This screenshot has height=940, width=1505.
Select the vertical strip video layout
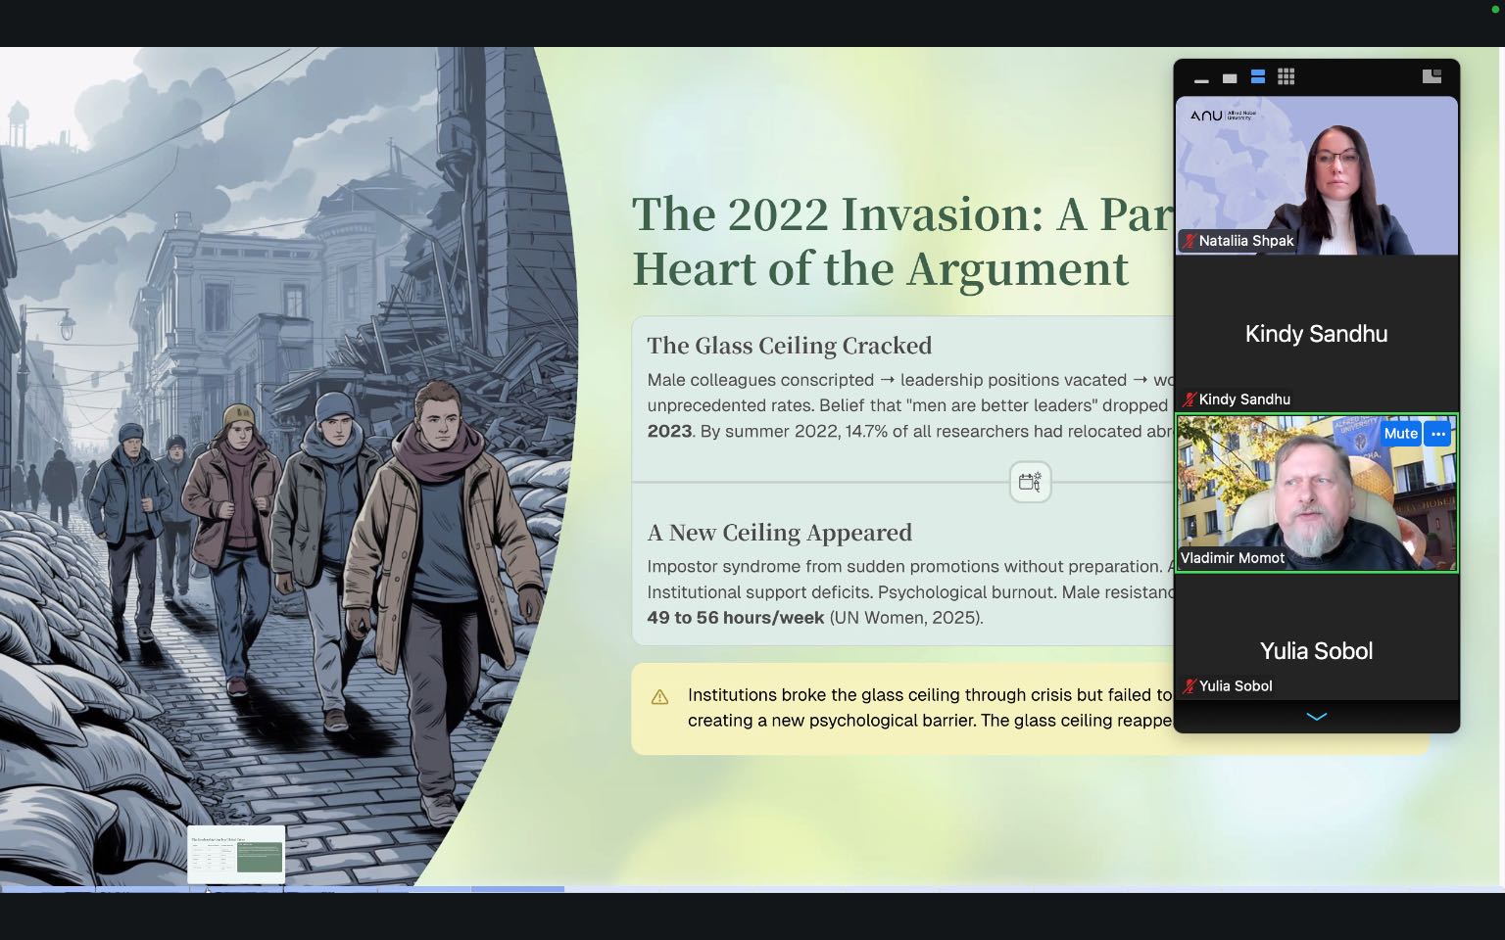pyautogui.click(x=1258, y=76)
